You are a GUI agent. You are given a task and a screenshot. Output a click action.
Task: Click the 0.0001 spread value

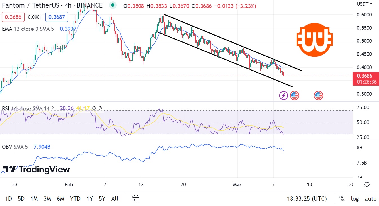[x=35, y=17]
